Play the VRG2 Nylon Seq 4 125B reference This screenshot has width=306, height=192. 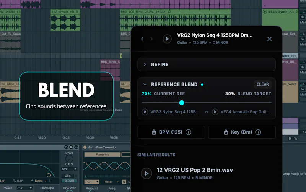click(x=145, y=112)
